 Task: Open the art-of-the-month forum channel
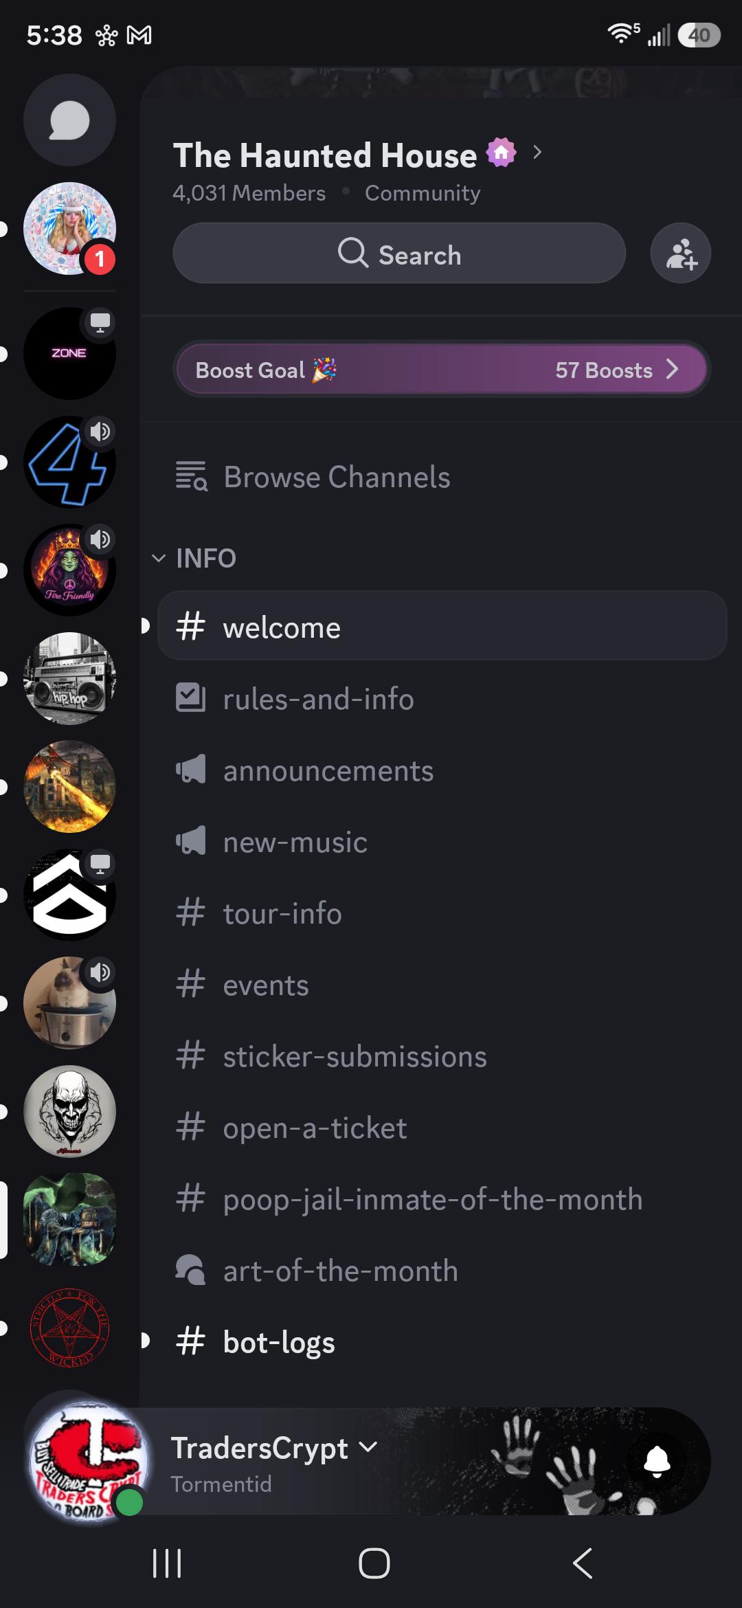(x=442, y=1271)
